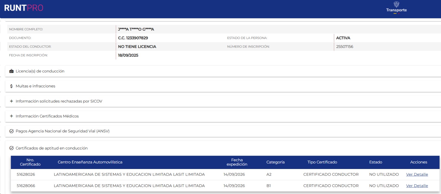Expand Información Certificados Médicos section
This screenshot has height=194, width=441.
pos(223,116)
